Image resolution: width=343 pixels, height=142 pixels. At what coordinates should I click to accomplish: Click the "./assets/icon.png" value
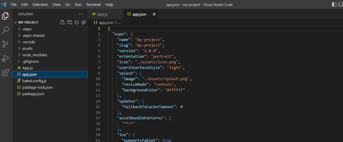point(157,62)
